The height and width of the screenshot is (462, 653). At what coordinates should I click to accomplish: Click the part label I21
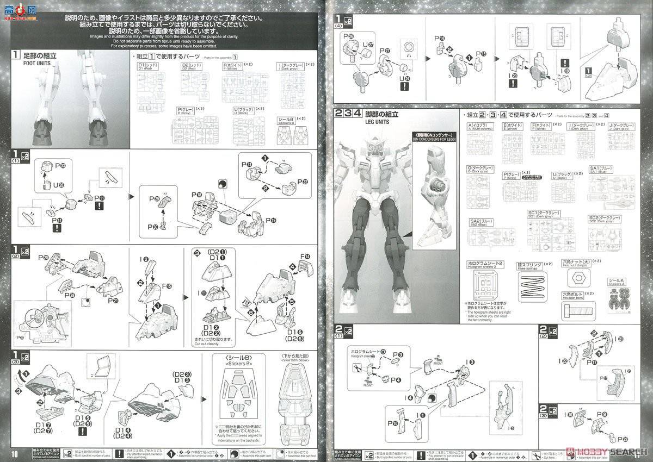[x=619, y=339]
